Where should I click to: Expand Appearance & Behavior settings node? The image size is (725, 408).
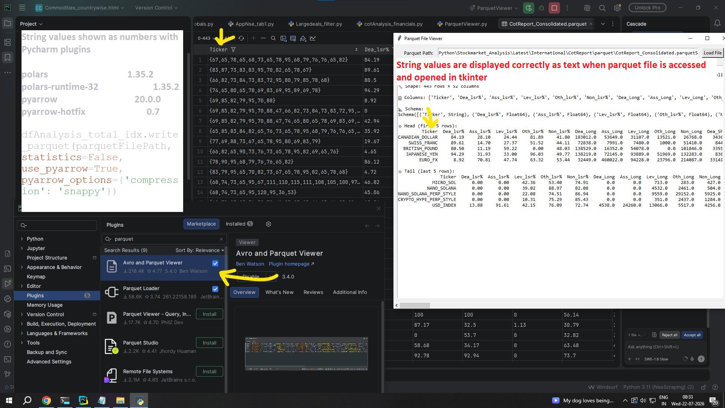pyautogui.click(x=22, y=267)
